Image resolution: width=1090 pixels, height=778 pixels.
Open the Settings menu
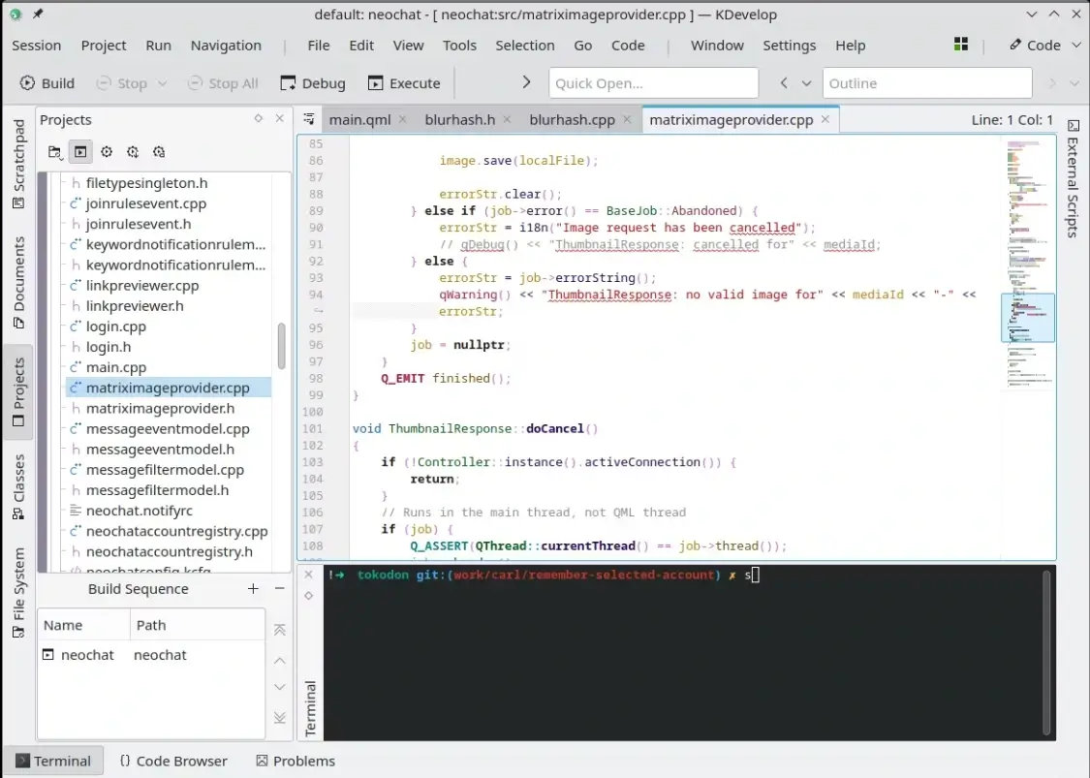[x=789, y=46]
